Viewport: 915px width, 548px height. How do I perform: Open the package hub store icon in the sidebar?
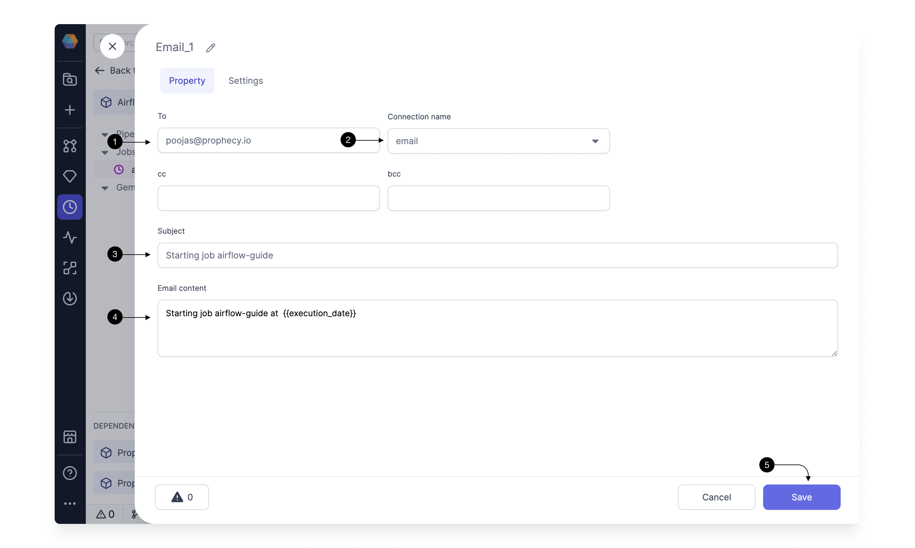click(x=70, y=437)
